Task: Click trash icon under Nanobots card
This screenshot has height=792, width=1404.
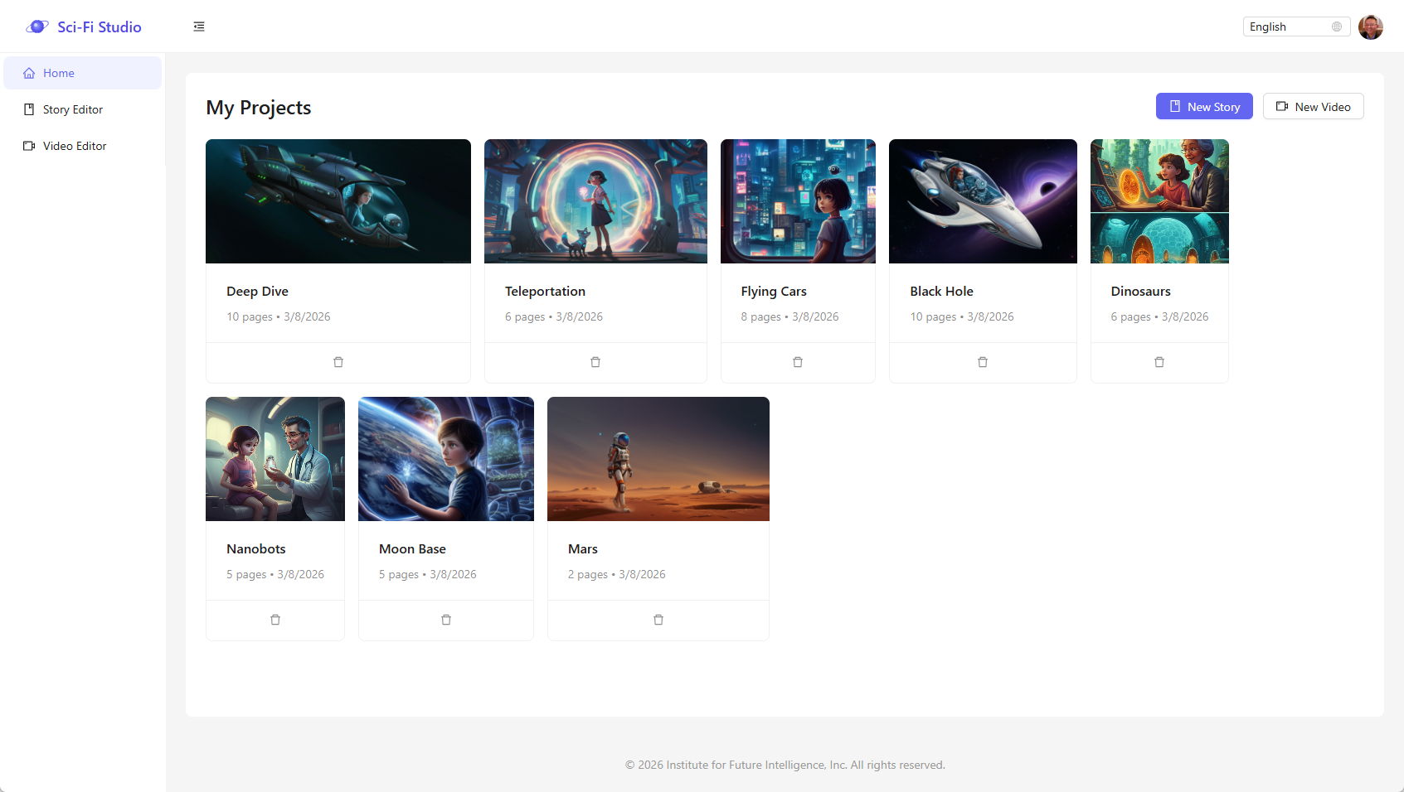Action: [x=275, y=620]
